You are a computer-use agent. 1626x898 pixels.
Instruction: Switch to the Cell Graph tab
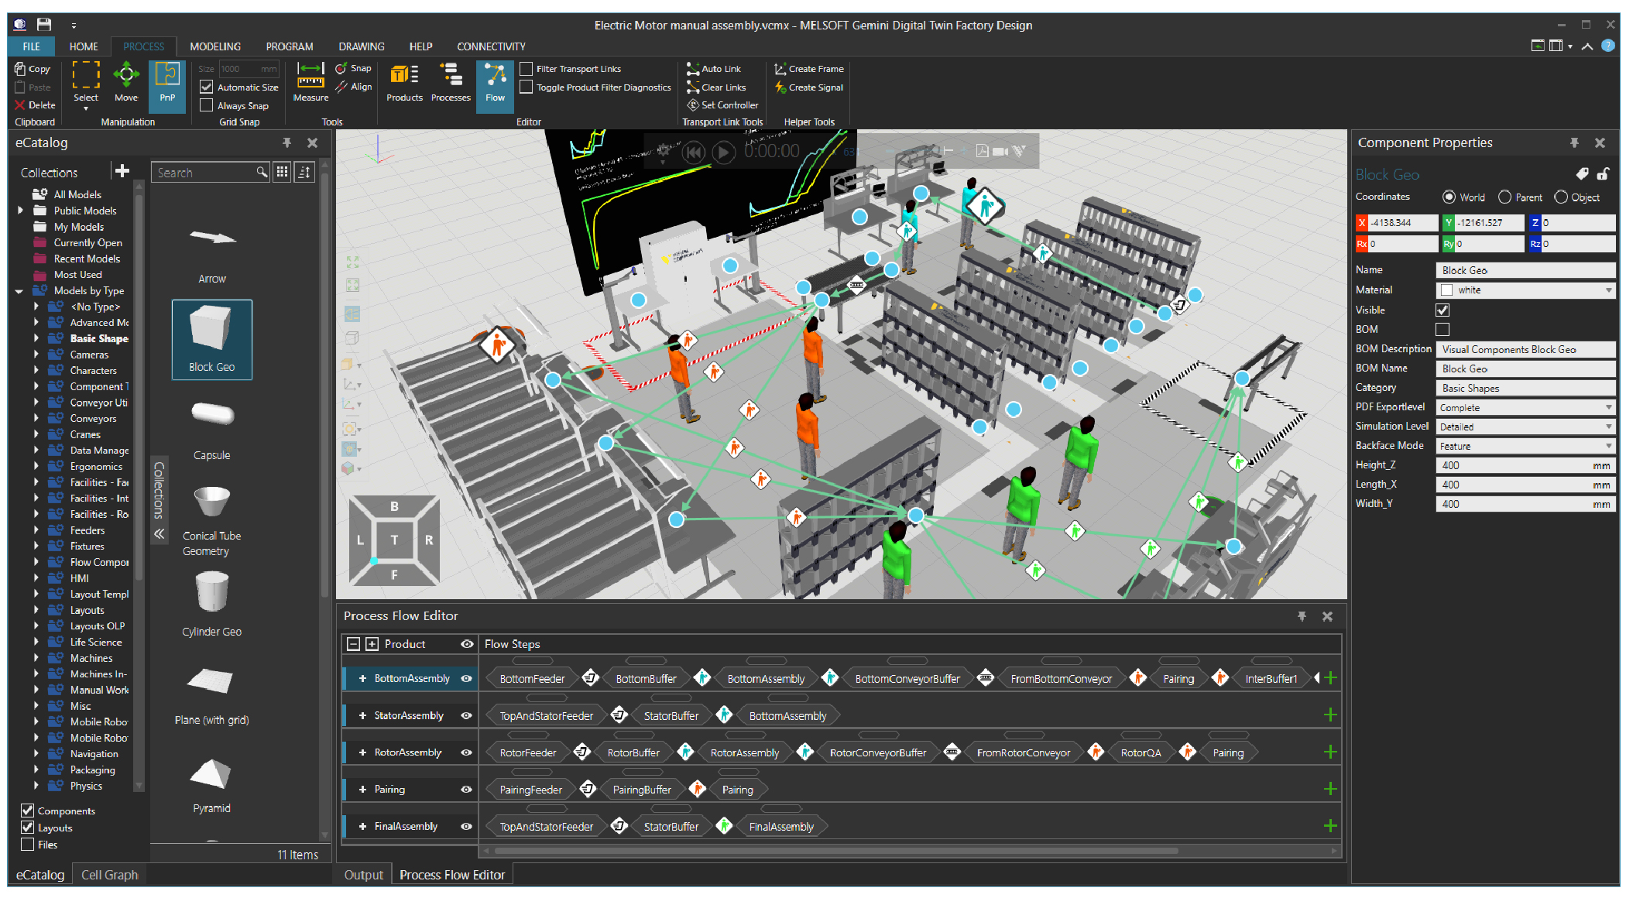click(x=109, y=875)
